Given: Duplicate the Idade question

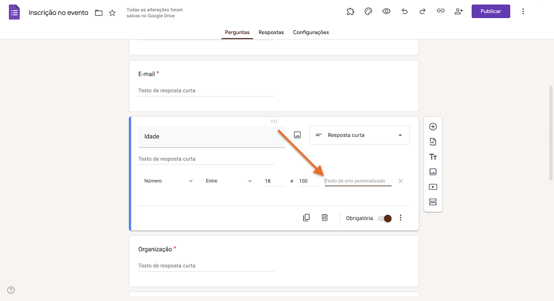Looking at the screenshot, I should [306, 217].
